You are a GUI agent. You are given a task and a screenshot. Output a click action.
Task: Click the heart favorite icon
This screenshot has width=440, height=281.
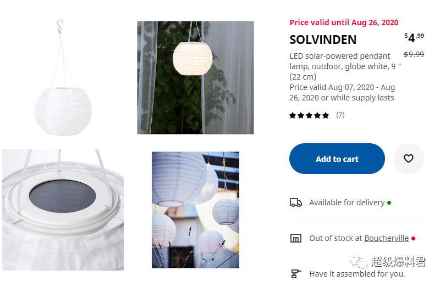point(408,159)
